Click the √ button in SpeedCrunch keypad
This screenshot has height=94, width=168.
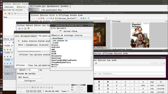pyautogui.click(x=134, y=82)
